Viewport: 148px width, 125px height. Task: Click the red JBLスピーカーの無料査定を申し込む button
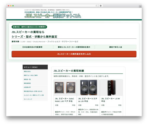point(74,54)
